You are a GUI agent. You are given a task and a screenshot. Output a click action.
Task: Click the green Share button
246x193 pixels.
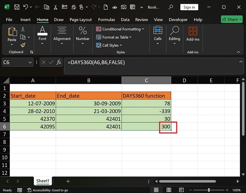[232, 19]
